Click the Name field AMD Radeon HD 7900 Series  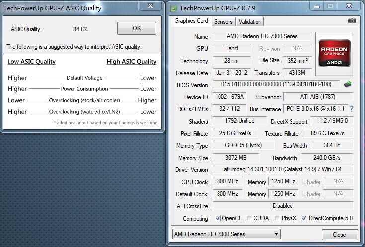point(262,36)
